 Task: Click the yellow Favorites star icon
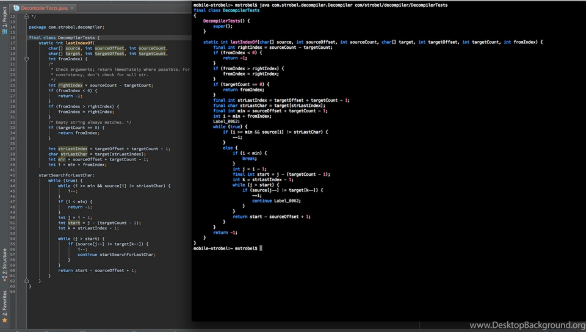(x=4, y=320)
